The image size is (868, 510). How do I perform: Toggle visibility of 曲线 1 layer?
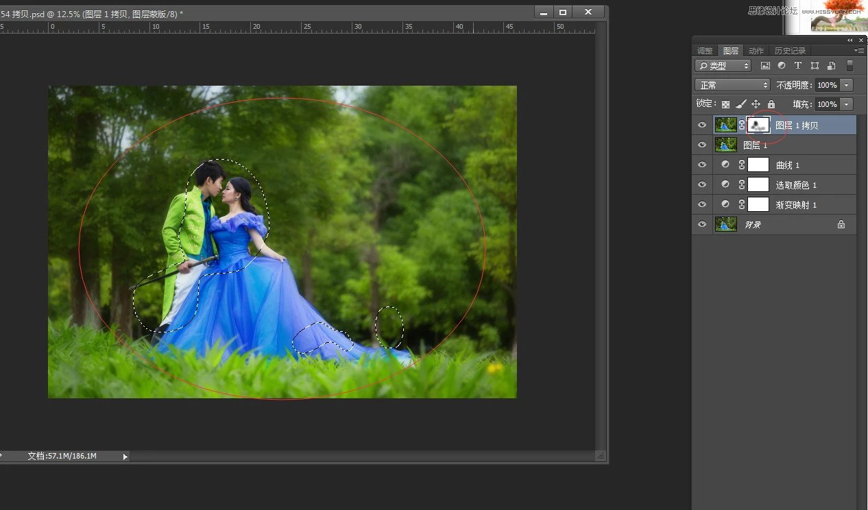[x=701, y=165]
